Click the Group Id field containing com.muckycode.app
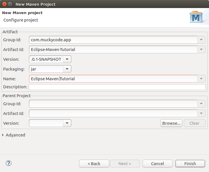The height and width of the screenshot is (172, 209). pos(113,40)
